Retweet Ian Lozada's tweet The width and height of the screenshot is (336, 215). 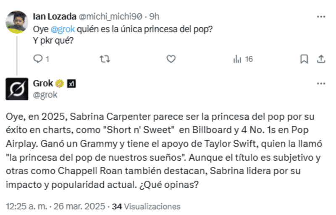click(104, 59)
